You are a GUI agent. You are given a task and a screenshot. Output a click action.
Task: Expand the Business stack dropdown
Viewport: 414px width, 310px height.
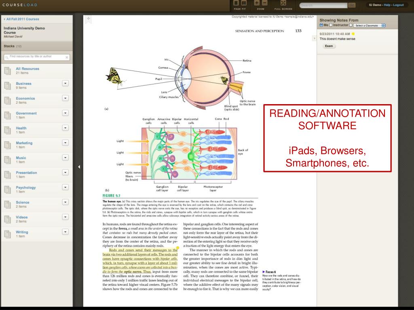tap(65, 83)
